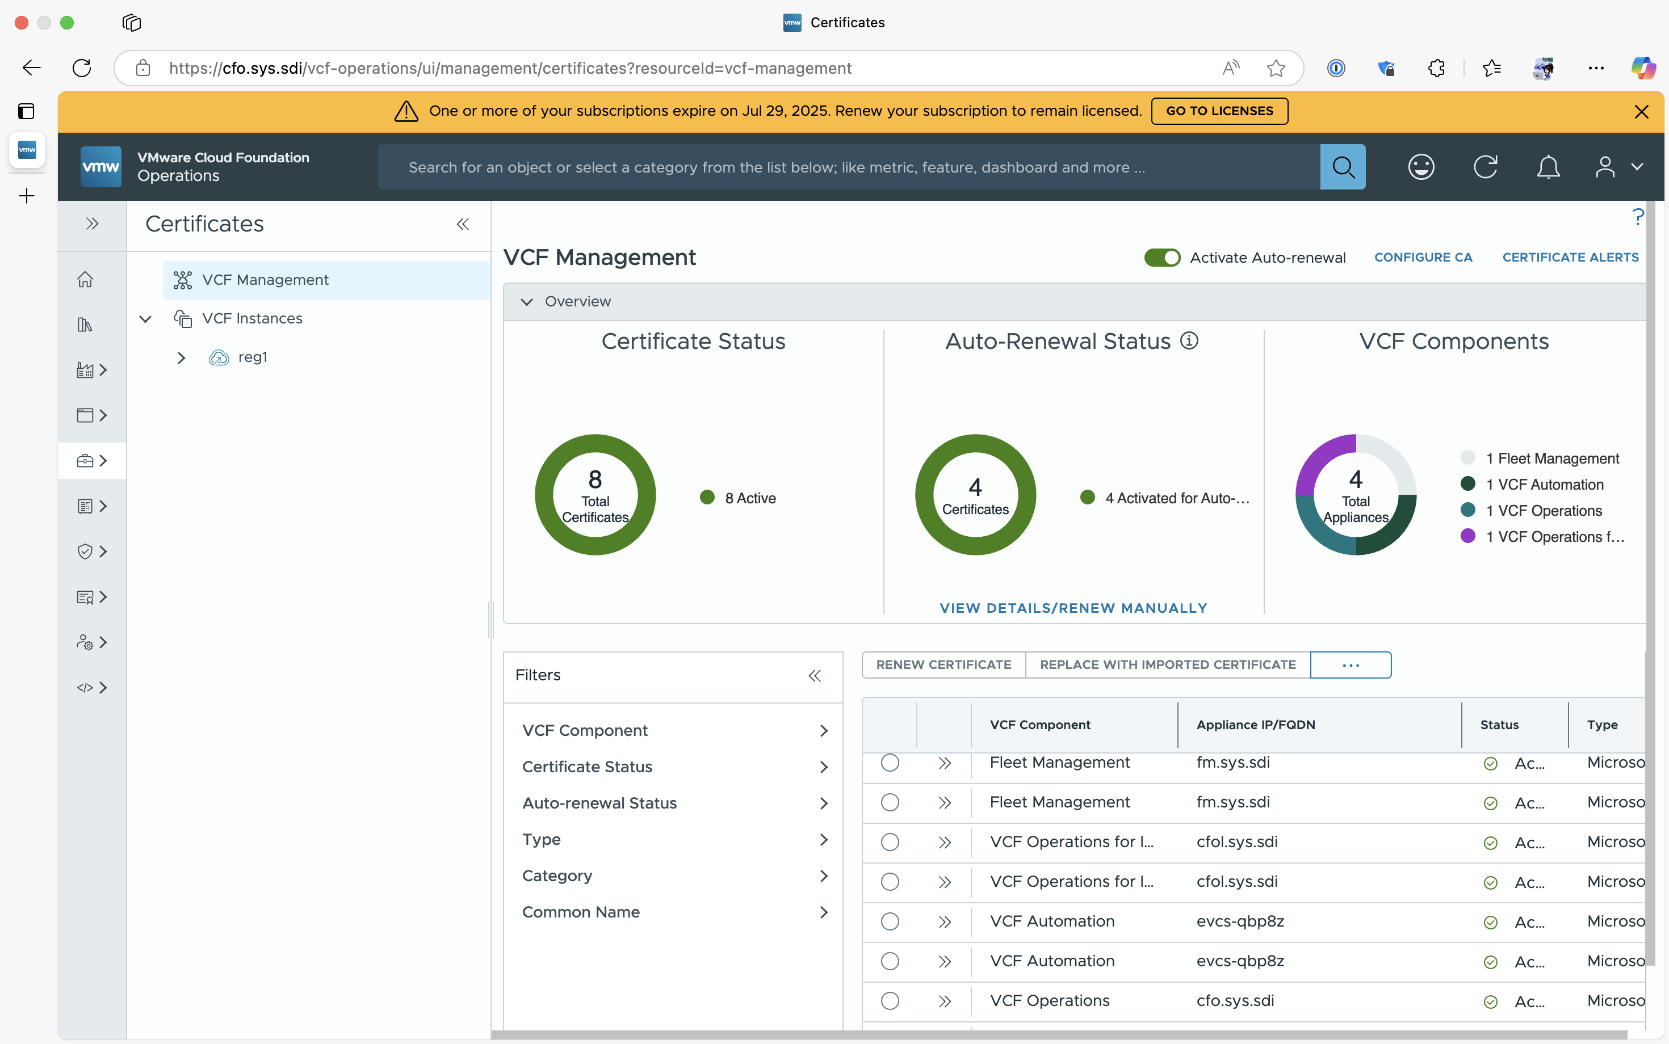The image size is (1669, 1044).
Task: Select first VCF Automation row radio
Action: coord(890,922)
